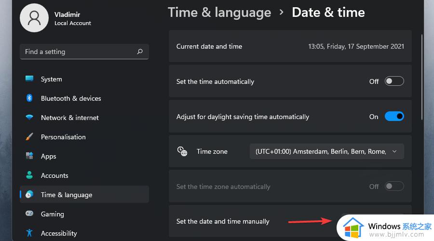
Task: Click the Time zone dropdown chevron arrow
Action: 394,151
